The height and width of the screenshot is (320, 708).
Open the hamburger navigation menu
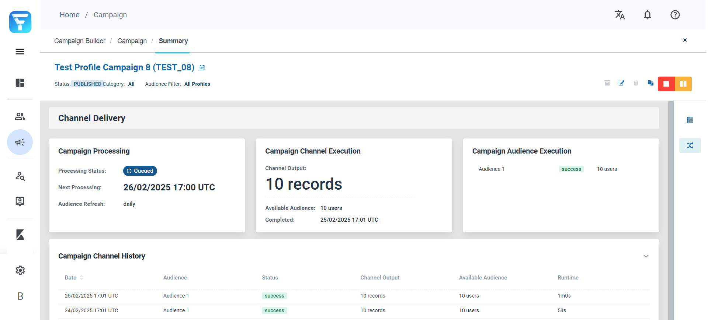pos(20,52)
